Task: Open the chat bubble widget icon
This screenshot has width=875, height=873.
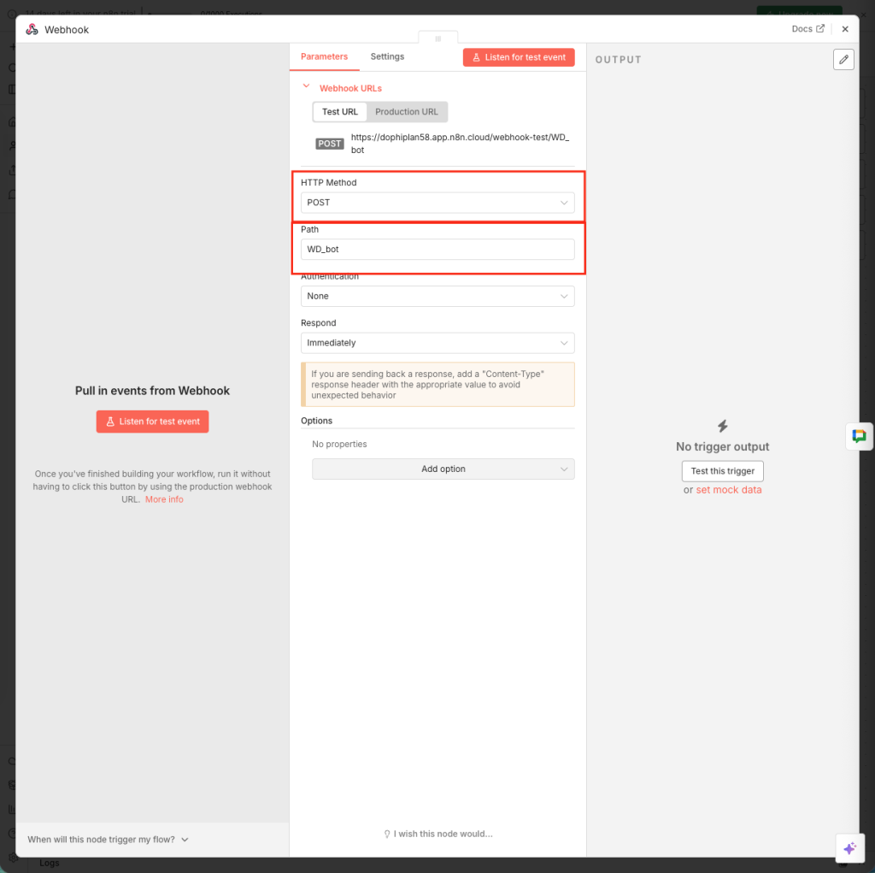Action: (x=859, y=436)
